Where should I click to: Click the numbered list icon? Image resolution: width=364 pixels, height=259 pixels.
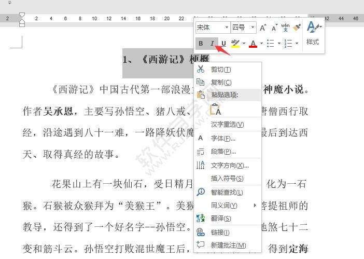tap(288, 43)
